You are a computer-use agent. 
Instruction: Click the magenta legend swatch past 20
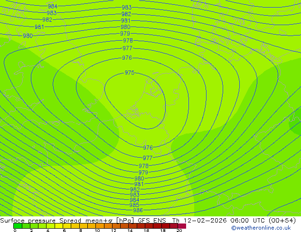182,226
